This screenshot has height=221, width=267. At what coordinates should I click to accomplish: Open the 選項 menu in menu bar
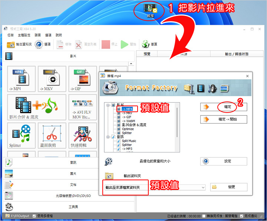point(48,35)
